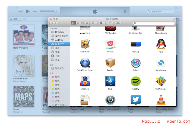Select the Spotify app icon
This screenshot has width=190, height=124.
pyautogui.click(x=136, y=81)
